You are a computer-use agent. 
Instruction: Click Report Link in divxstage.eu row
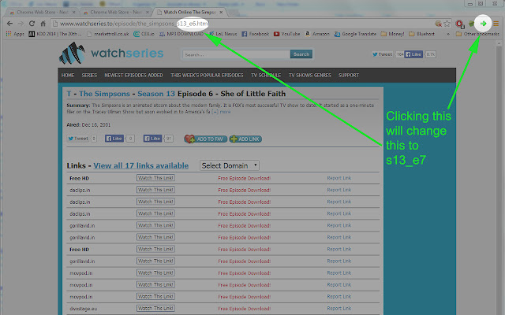pos(339,308)
